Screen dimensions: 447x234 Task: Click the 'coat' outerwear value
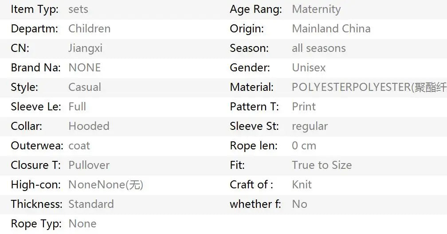[79, 146]
